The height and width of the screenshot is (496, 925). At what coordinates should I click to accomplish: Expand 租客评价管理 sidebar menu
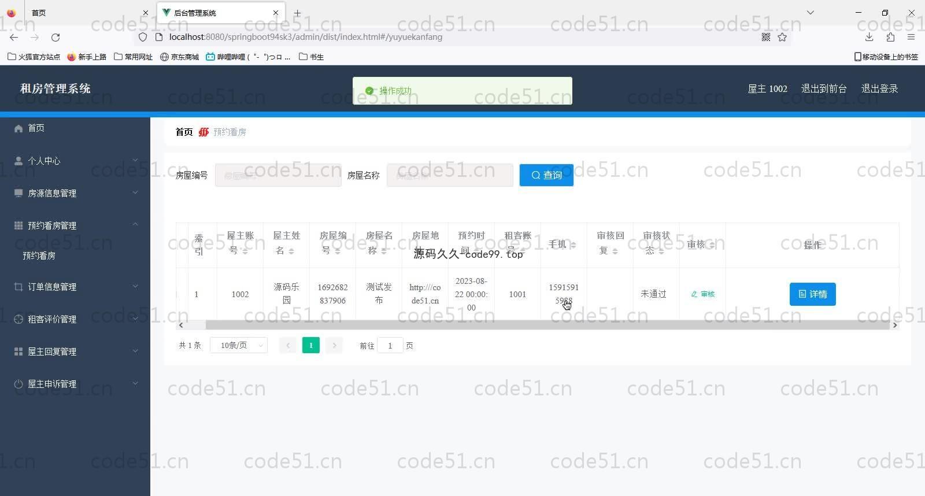click(75, 319)
